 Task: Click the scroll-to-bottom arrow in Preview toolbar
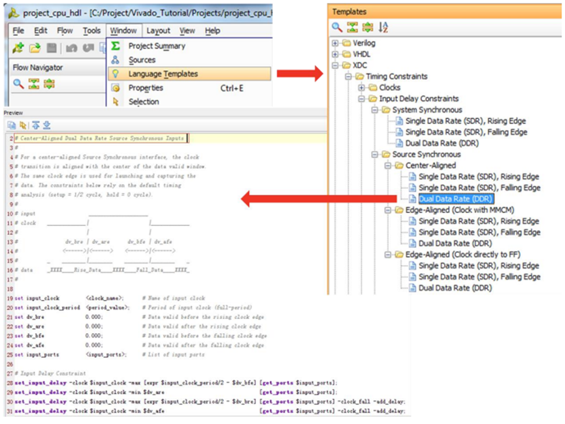pyautogui.click(x=46, y=125)
